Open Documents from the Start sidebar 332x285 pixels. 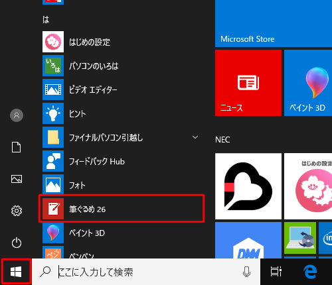(x=17, y=147)
